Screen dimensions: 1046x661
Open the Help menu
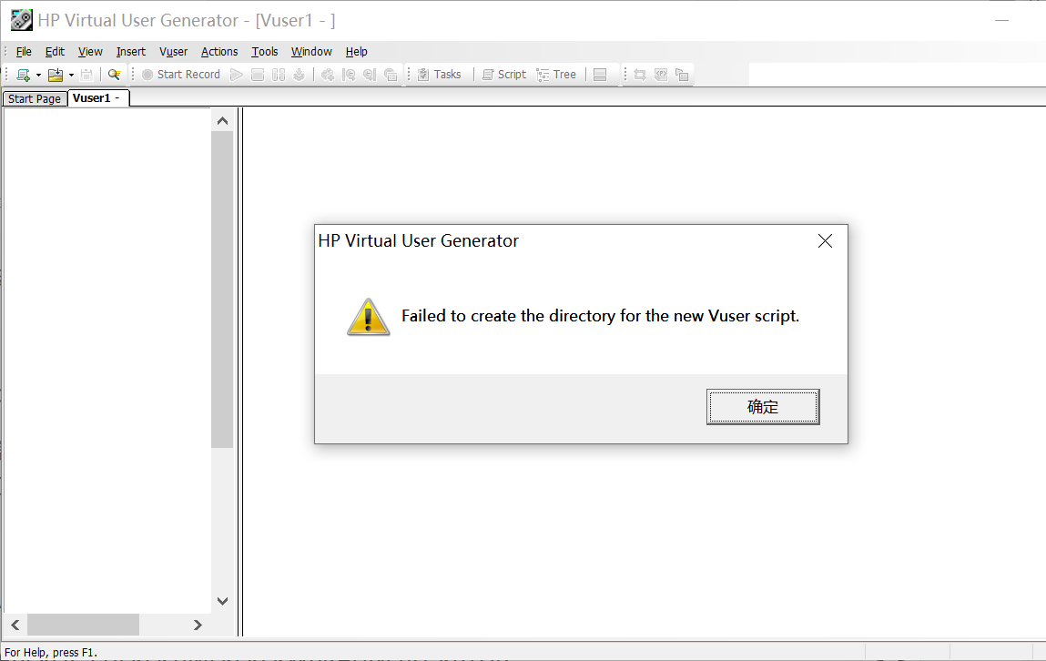356,51
